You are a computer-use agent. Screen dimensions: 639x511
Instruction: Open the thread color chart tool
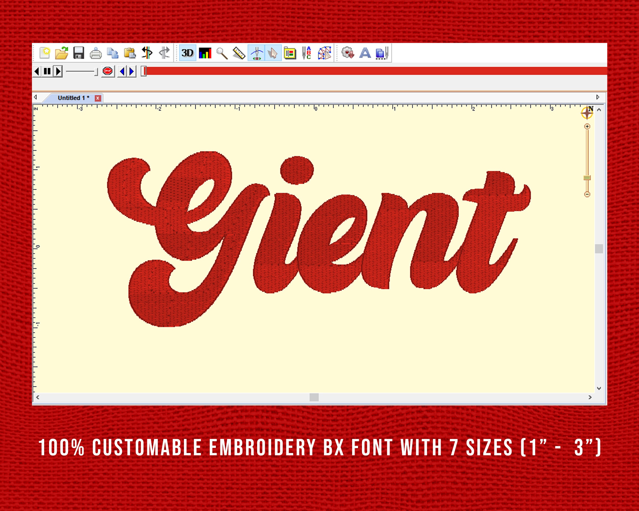(x=206, y=53)
